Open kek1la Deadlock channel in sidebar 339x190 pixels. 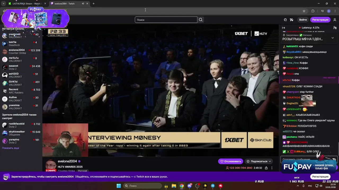(x=21, y=44)
